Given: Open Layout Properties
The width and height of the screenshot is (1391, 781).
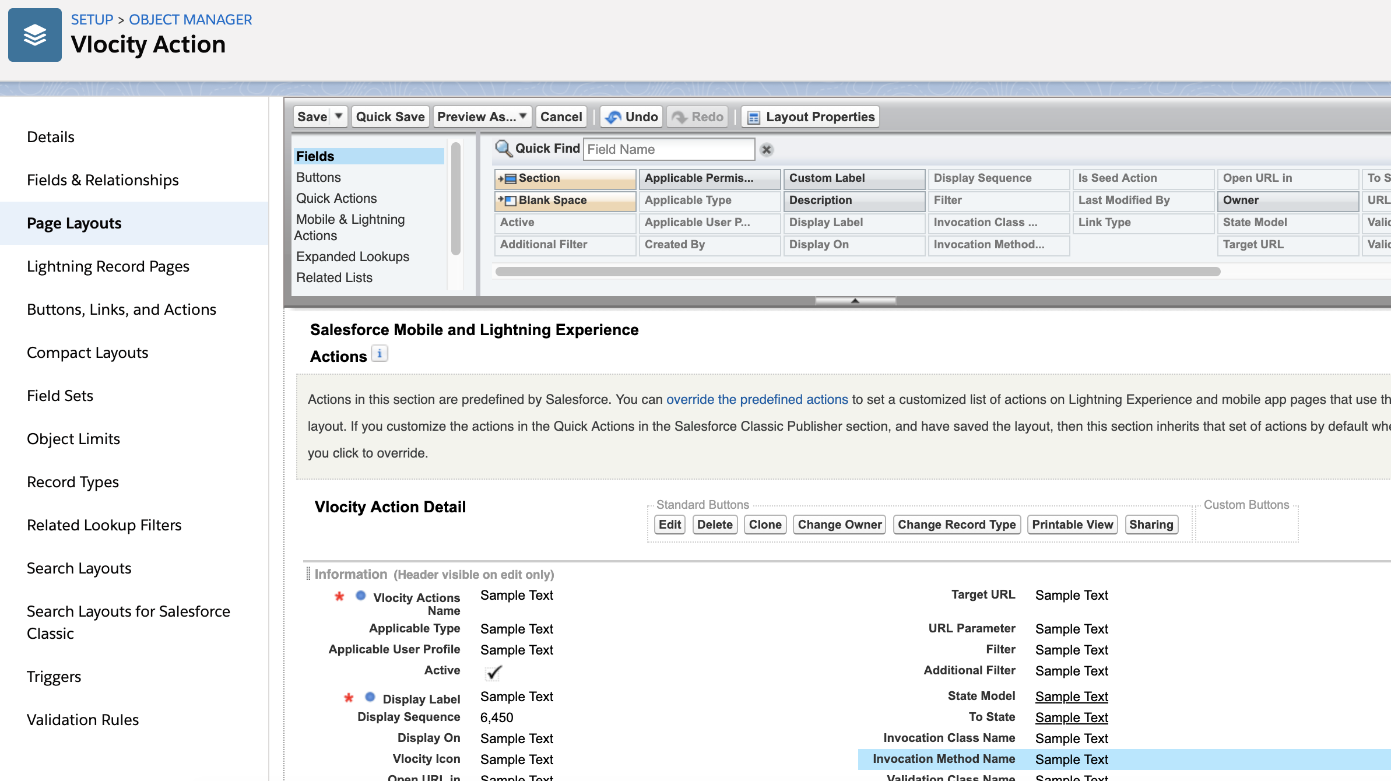Looking at the screenshot, I should pyautogui.click(x=811, y=117).
